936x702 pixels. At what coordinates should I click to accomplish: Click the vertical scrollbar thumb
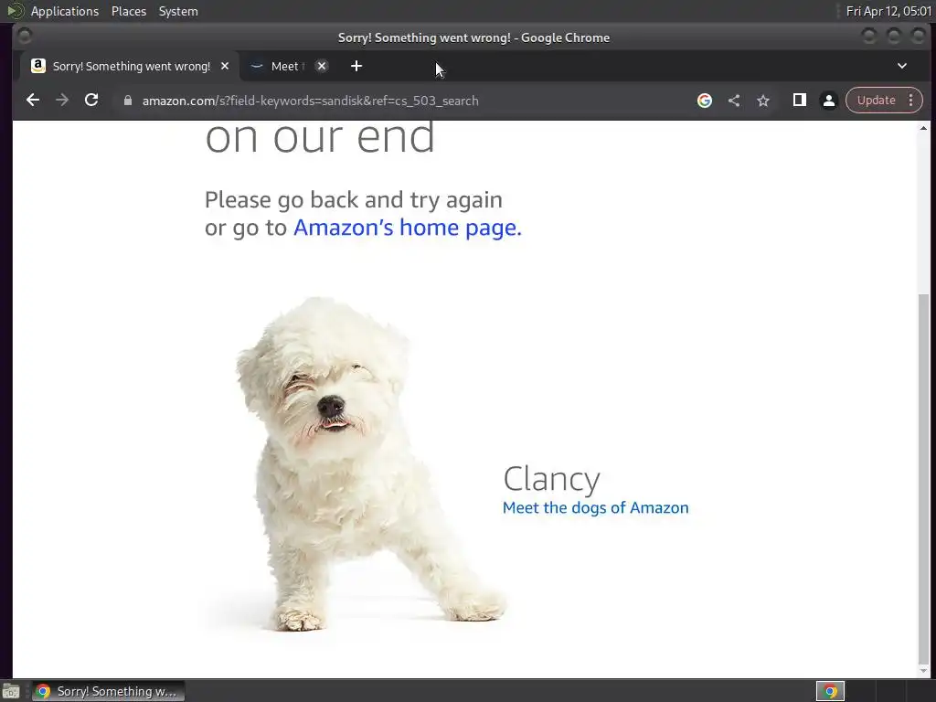point(923,477)
